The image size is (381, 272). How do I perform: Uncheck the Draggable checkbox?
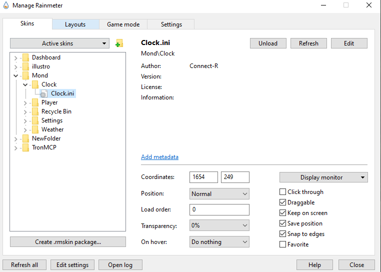coord(282,202)
